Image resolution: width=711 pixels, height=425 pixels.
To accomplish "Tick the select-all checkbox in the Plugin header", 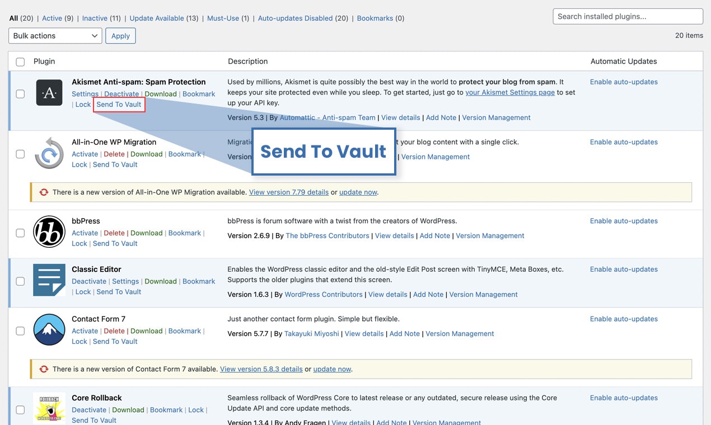I will coord(20,62).
